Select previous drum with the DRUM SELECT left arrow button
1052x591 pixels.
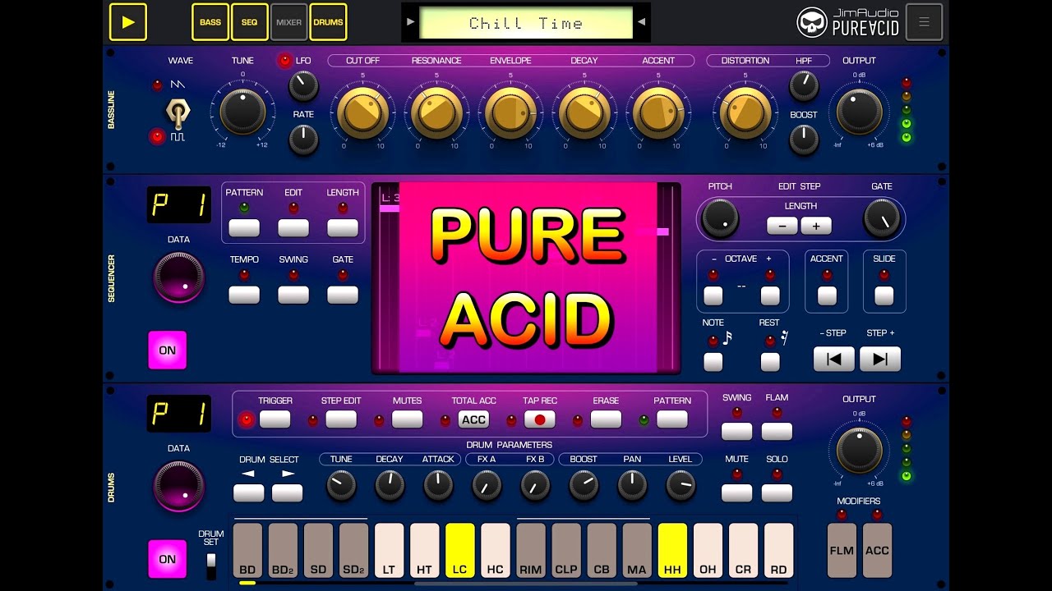pyautogui.click(x=249, y=492)
